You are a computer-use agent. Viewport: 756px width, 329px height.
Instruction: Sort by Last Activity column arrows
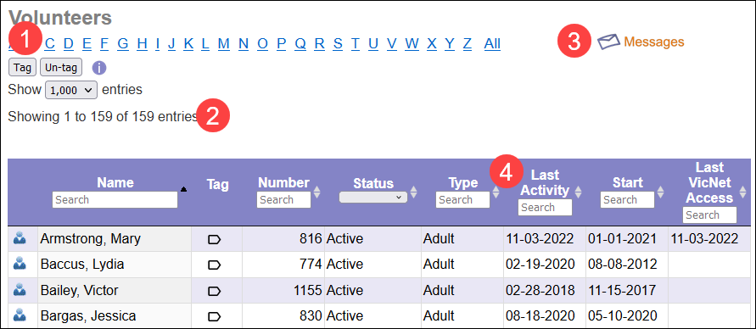578,192
